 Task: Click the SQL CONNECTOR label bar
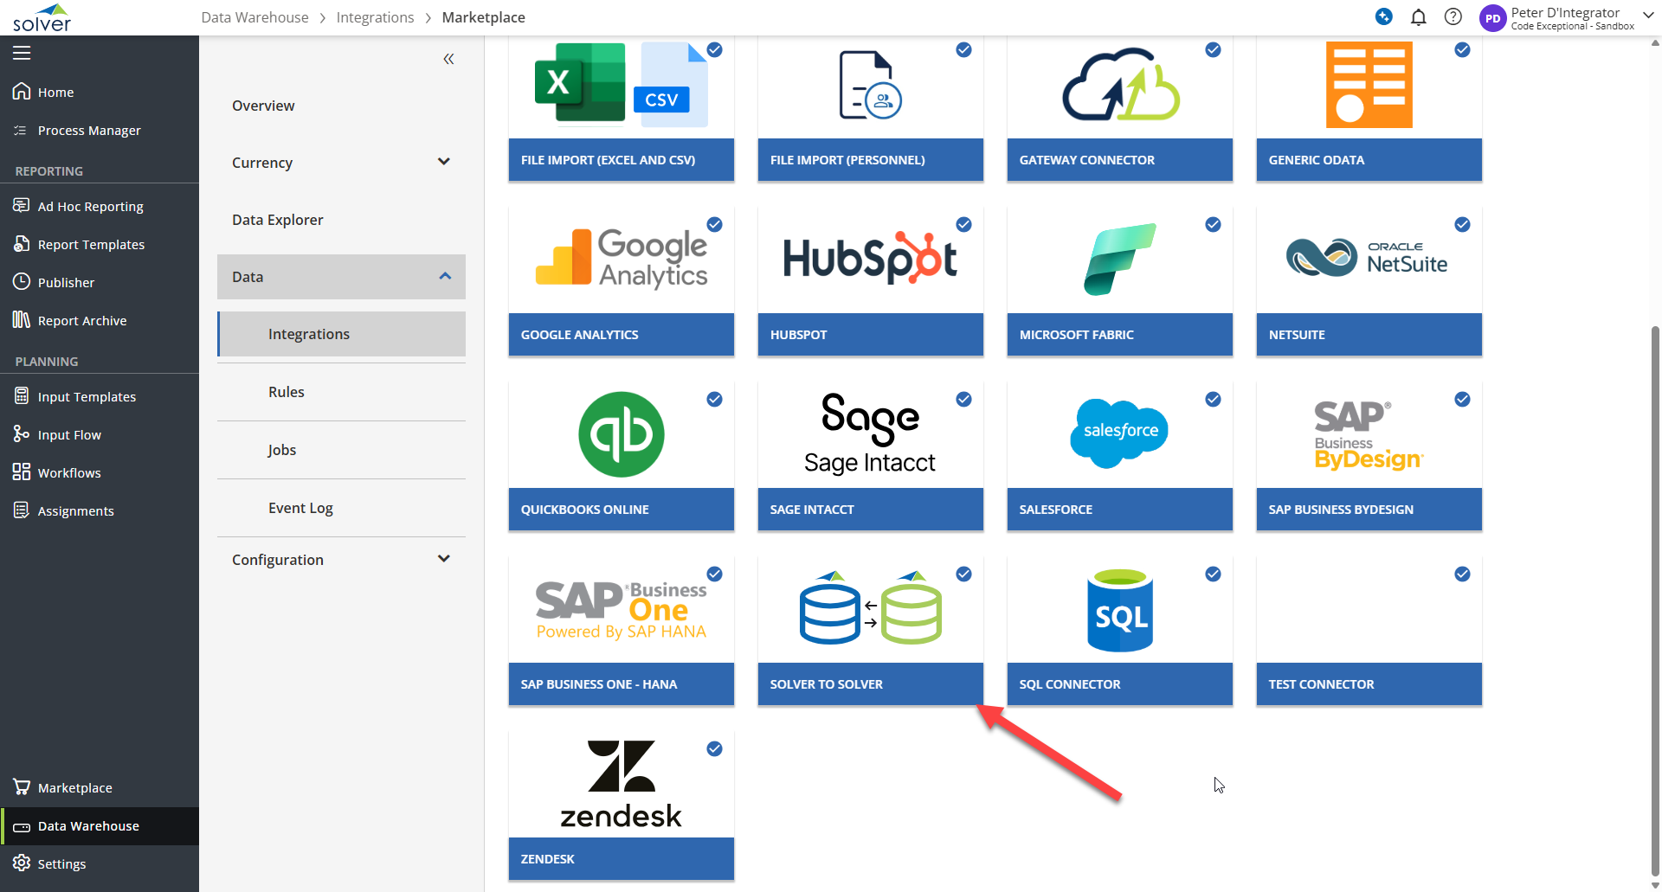pos(1119,684)
